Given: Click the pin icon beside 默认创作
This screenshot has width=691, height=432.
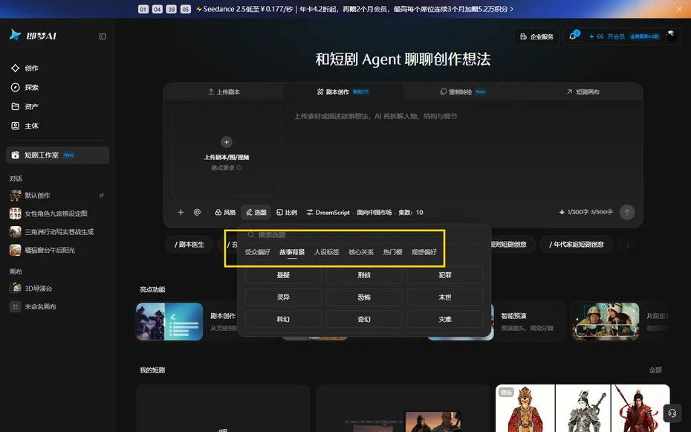Looking at the screenshot, I should (x=101, y=196).
